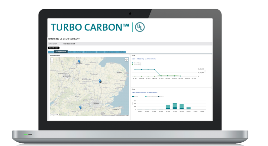Click the TURBO CARBON title logo
The image size is (268, 146).
pos(90,27)
